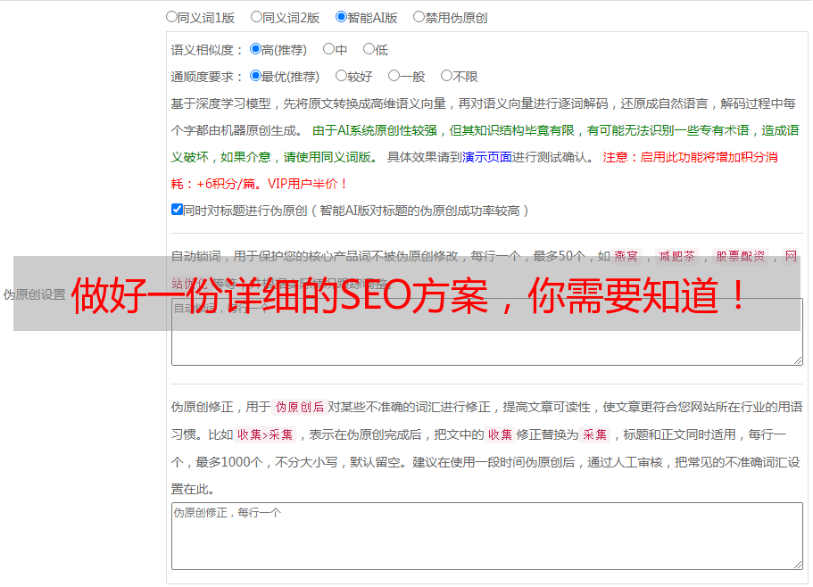Click the 语义相似度 label
Screen dimensions: 813x587
(x=207, y=50)
